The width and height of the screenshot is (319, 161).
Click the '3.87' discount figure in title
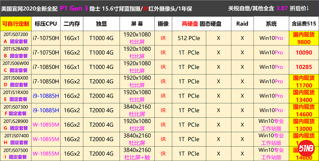coord(282,8)
